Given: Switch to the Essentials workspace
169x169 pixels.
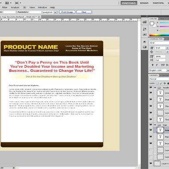Looking at the screenshot, I should click(129, 3).
